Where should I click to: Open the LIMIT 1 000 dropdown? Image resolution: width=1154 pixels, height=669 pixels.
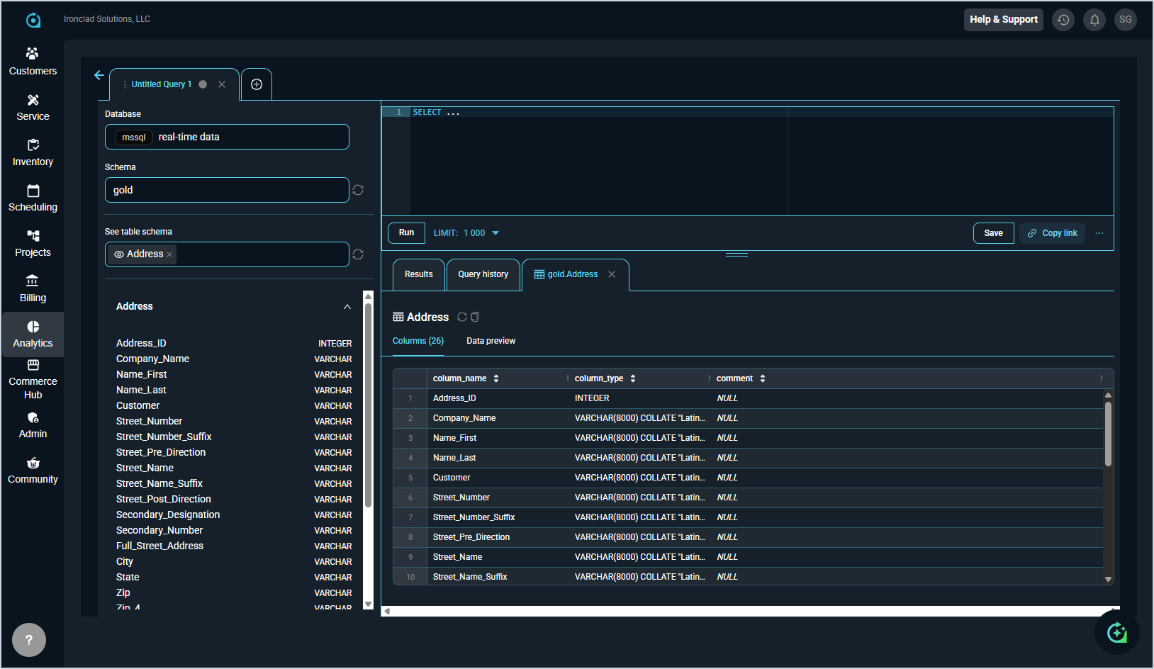click(x=466, y=233)
